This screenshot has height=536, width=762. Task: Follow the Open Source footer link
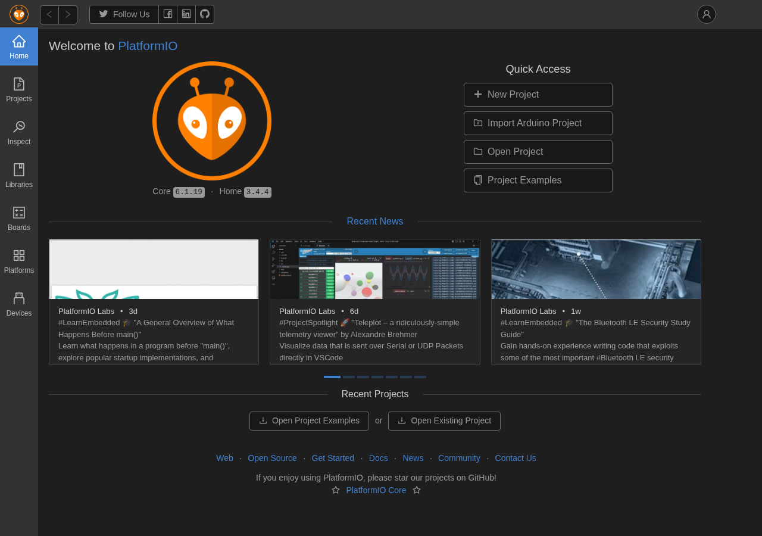pyautogui.click(x=272, y=458)
